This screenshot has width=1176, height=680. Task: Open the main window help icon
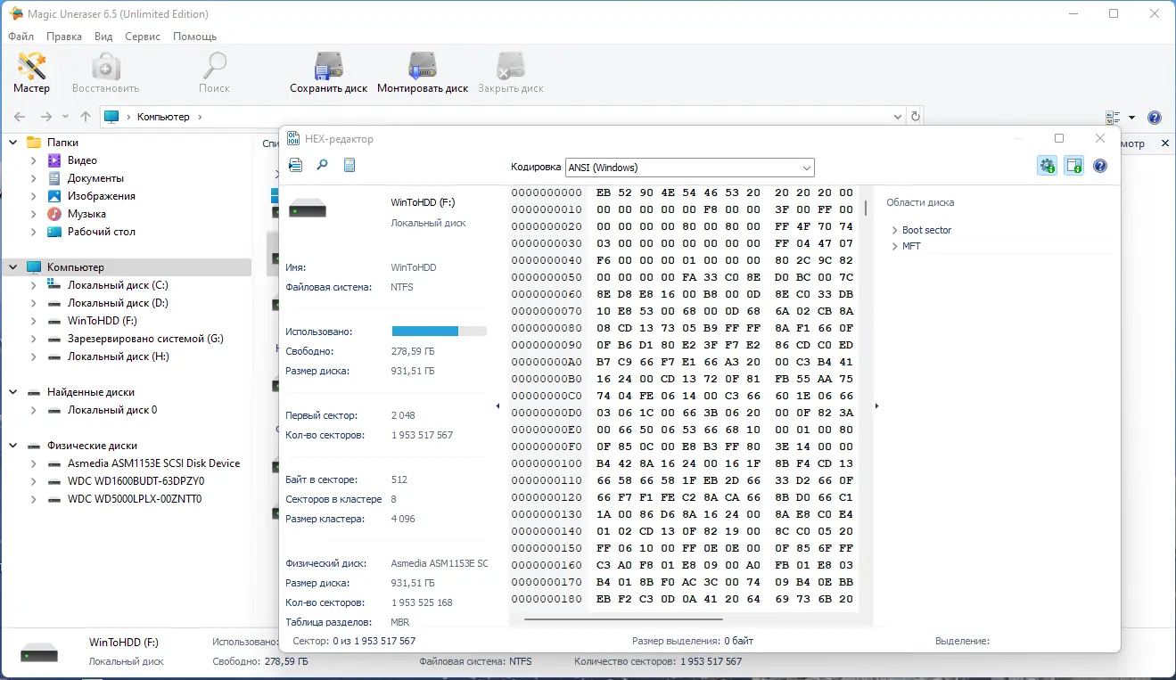tap(1155, 118)
